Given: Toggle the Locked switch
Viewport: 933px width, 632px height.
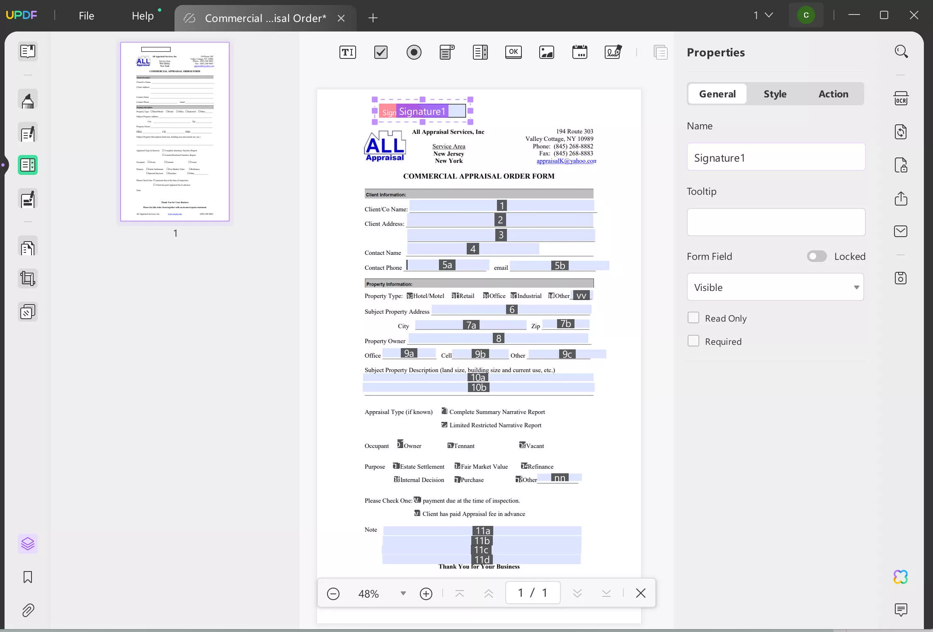Looking at the screenshot, I should [x=817, y=256].
